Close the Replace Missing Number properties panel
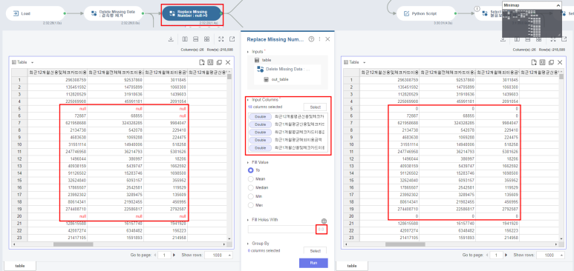Screen dimensions: 574x271 pos(327,39)
